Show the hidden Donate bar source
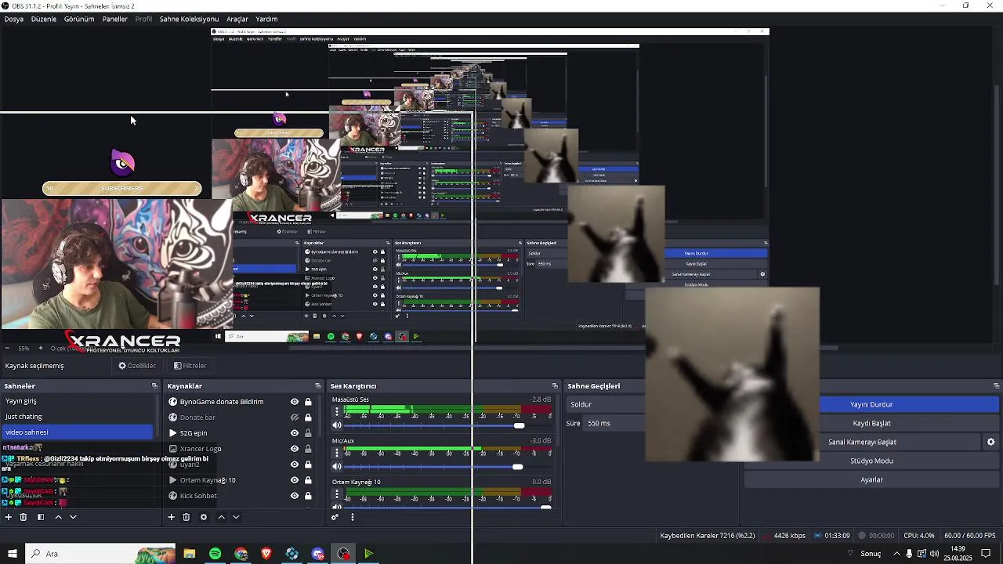 click(295, 418)
